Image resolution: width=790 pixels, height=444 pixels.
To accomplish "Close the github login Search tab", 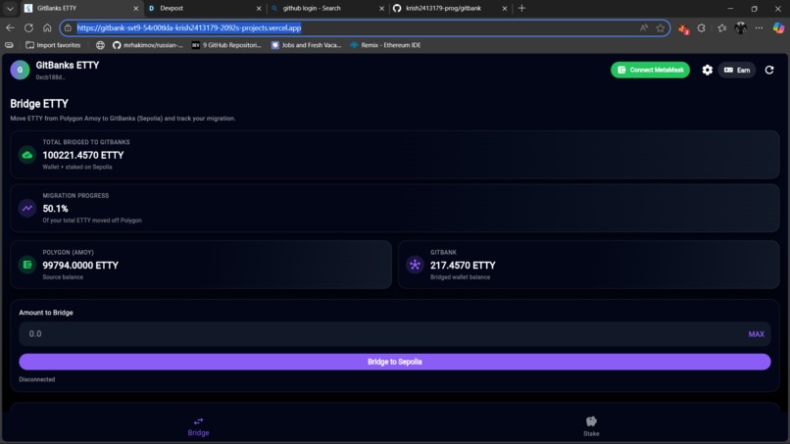I will [x=381, y=9].
